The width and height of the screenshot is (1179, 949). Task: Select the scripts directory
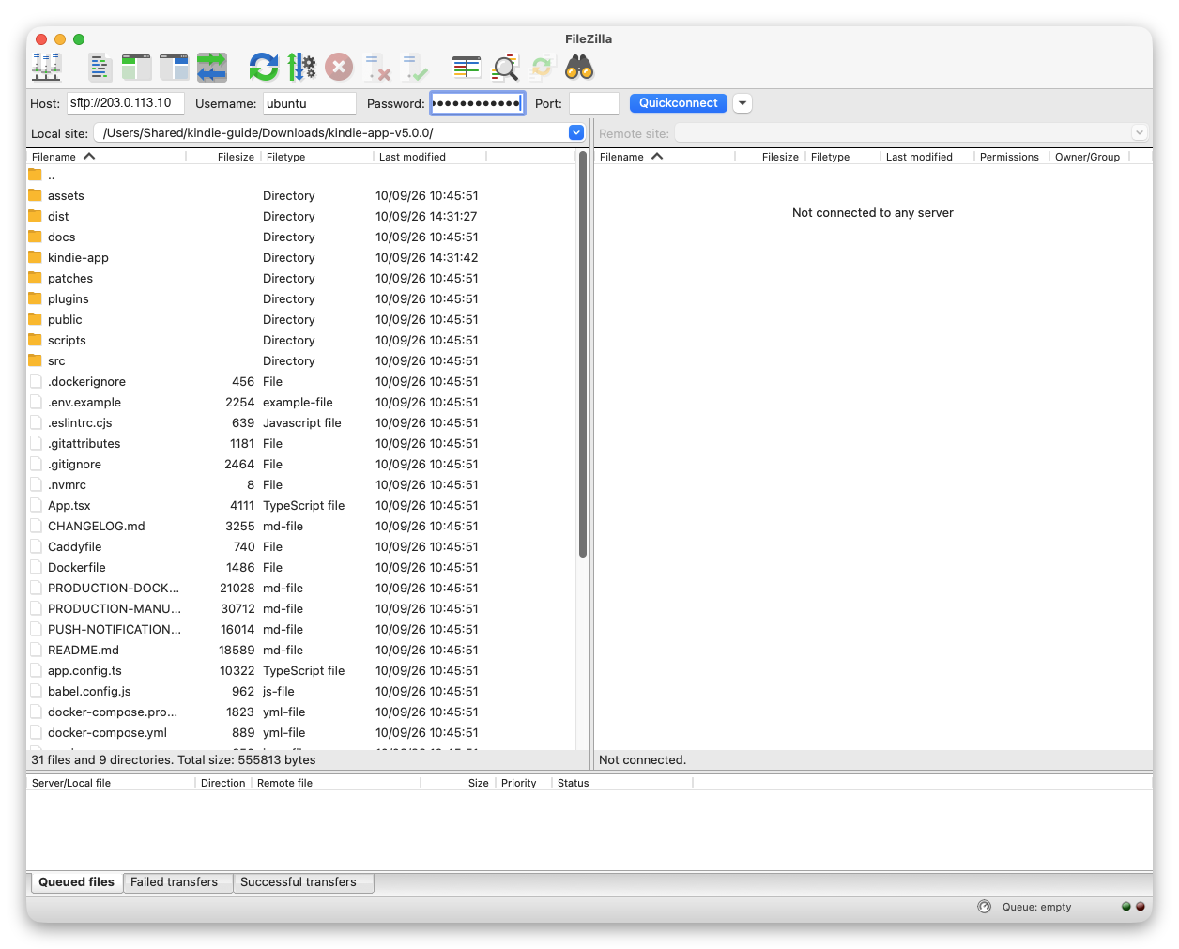coord(300,340)
